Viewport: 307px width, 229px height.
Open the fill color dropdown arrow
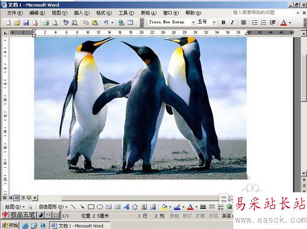tap(170, 207)
